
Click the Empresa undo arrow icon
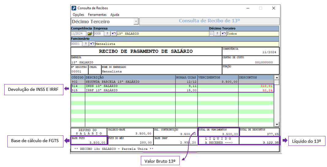click(114, 33)
